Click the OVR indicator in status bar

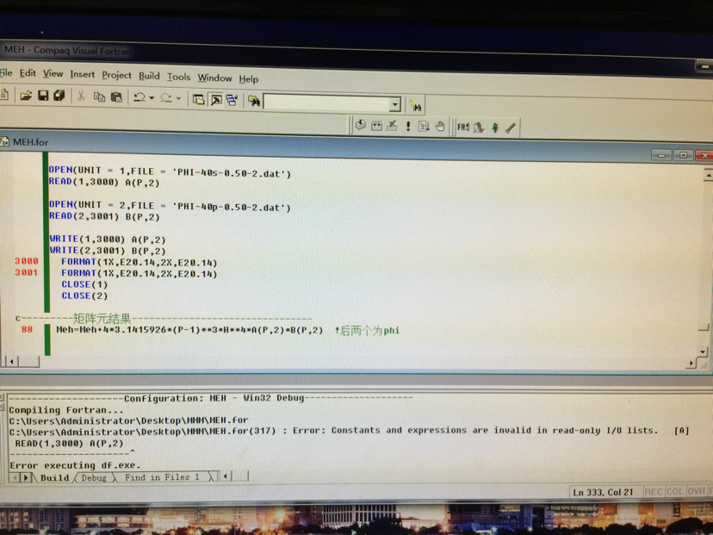click(696, 491)
